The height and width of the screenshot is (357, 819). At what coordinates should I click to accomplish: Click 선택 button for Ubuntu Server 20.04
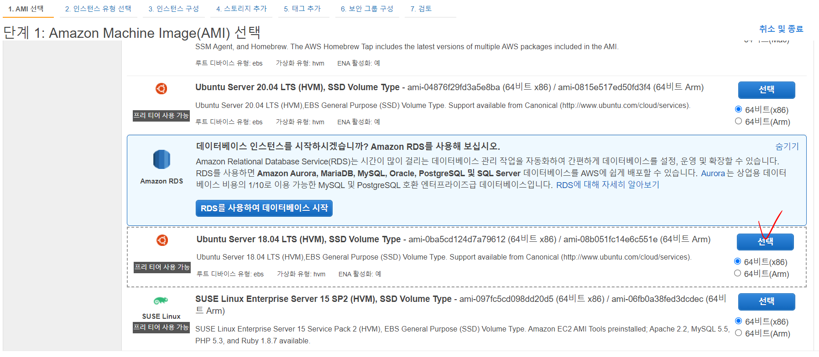767,90
